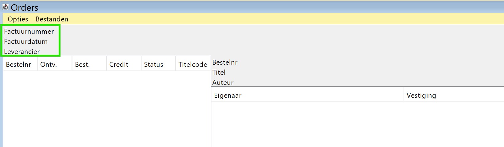Click the Factuurnummer label
Screen dimensions: 504x147
click(29, 31)
